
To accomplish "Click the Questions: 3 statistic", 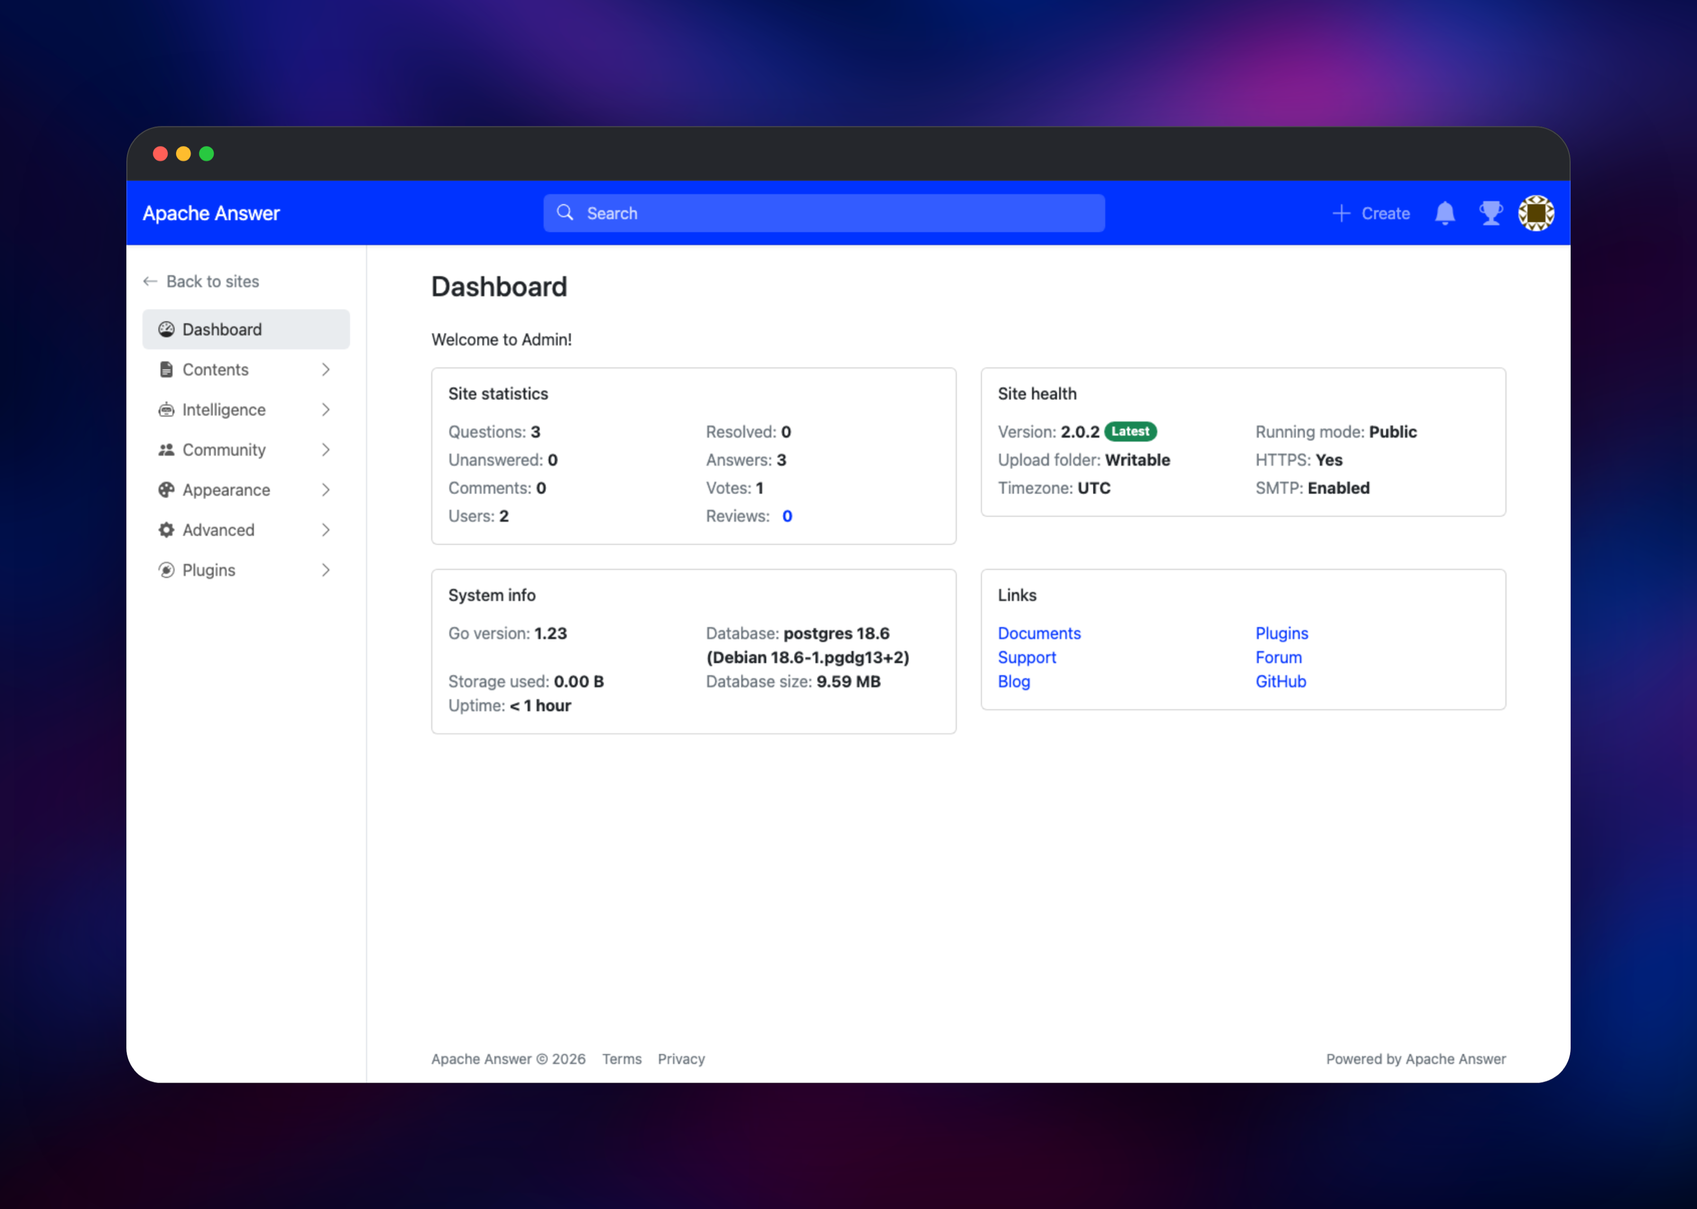I will [x=494, y=432].
